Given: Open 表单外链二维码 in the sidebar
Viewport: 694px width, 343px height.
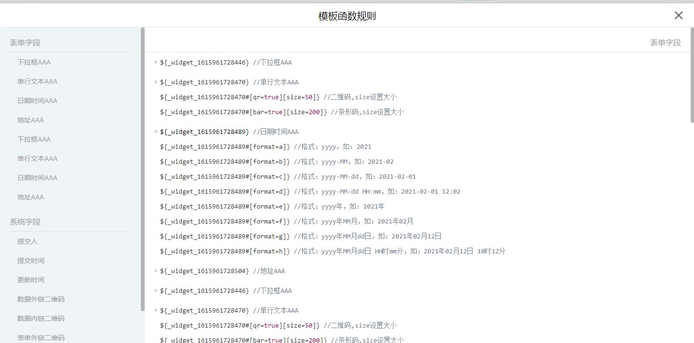Looking at the screenshot, I should click(41, 338).
